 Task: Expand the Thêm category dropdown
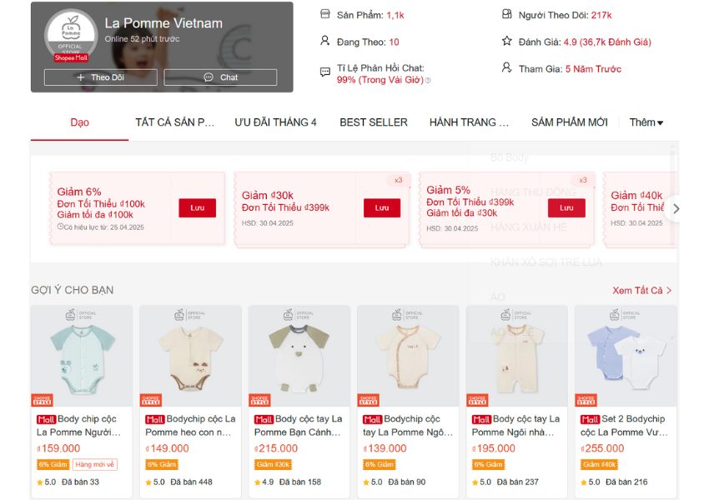point(646,122)
